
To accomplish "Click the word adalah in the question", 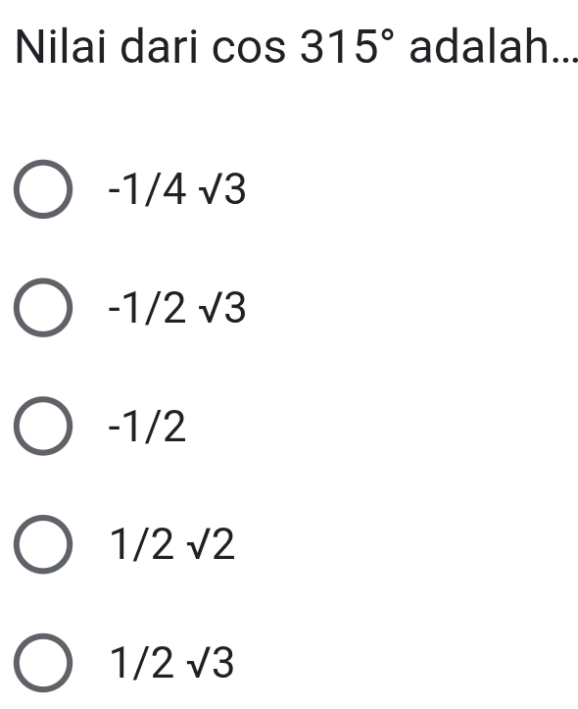I will 485,46.
